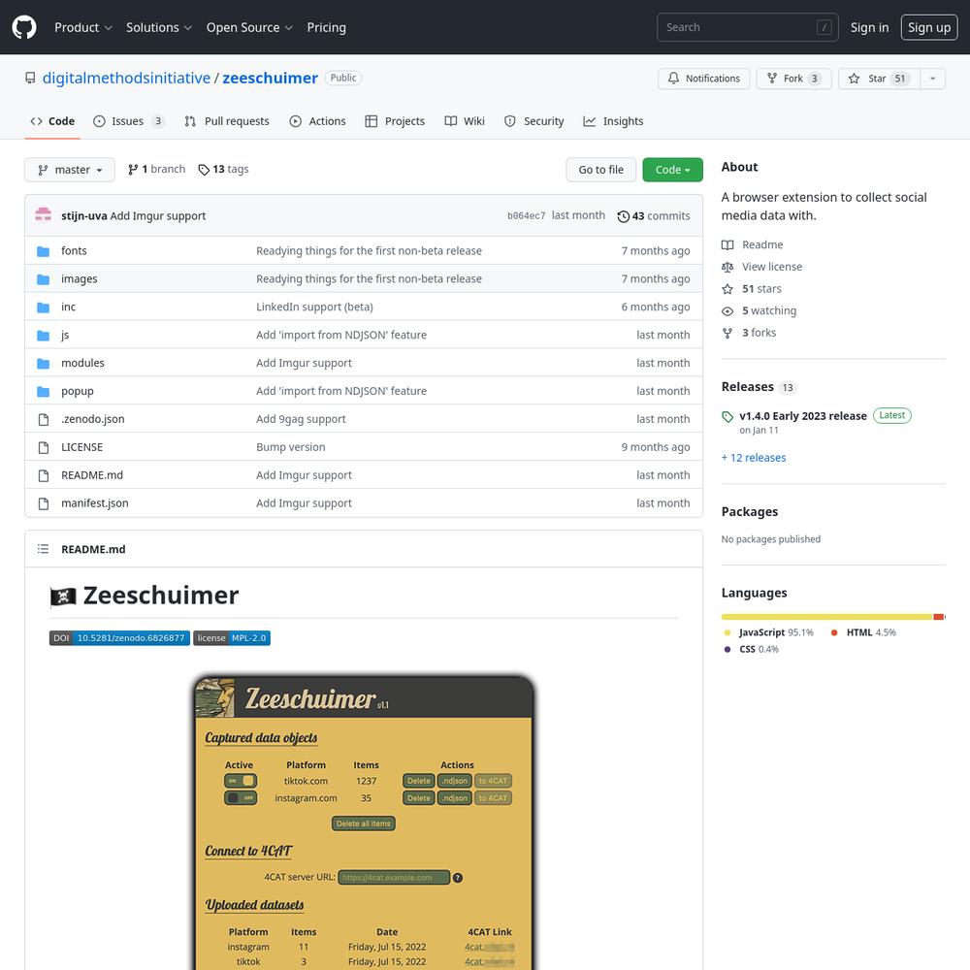This screenshot has width=970, height=970.
Task: Open README table of contents list icon
Action: (43, 549)
